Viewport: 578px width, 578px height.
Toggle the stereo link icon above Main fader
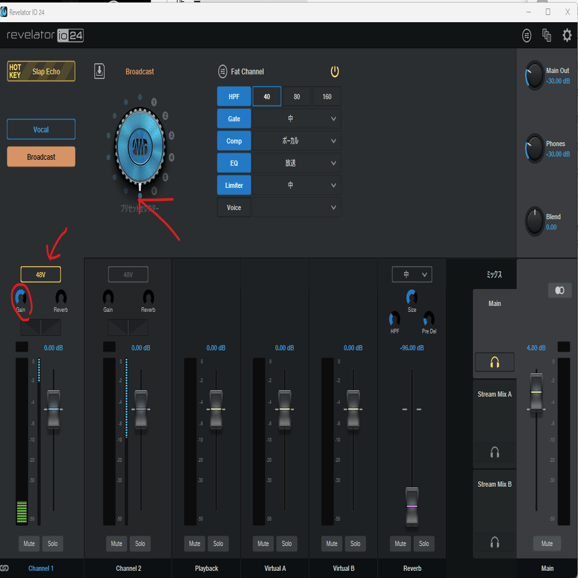(560, 290)
